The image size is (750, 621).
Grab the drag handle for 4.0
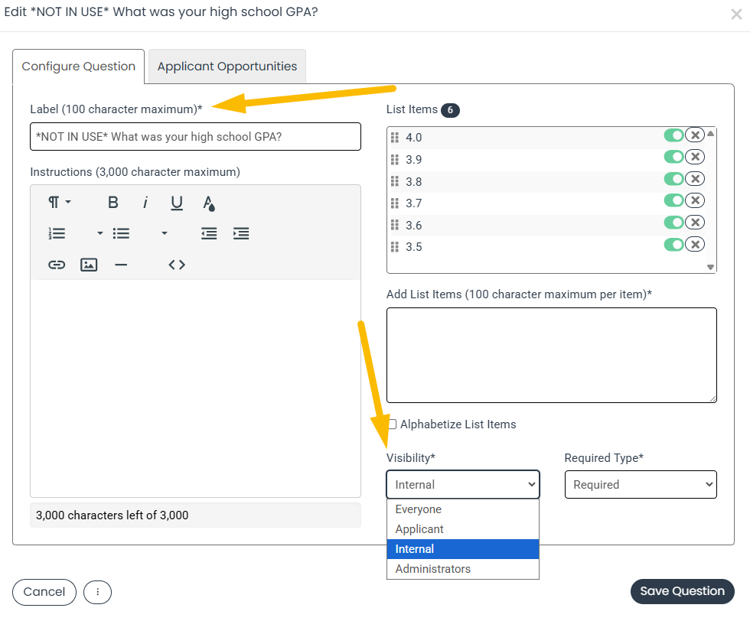click(x=395, y=138)
